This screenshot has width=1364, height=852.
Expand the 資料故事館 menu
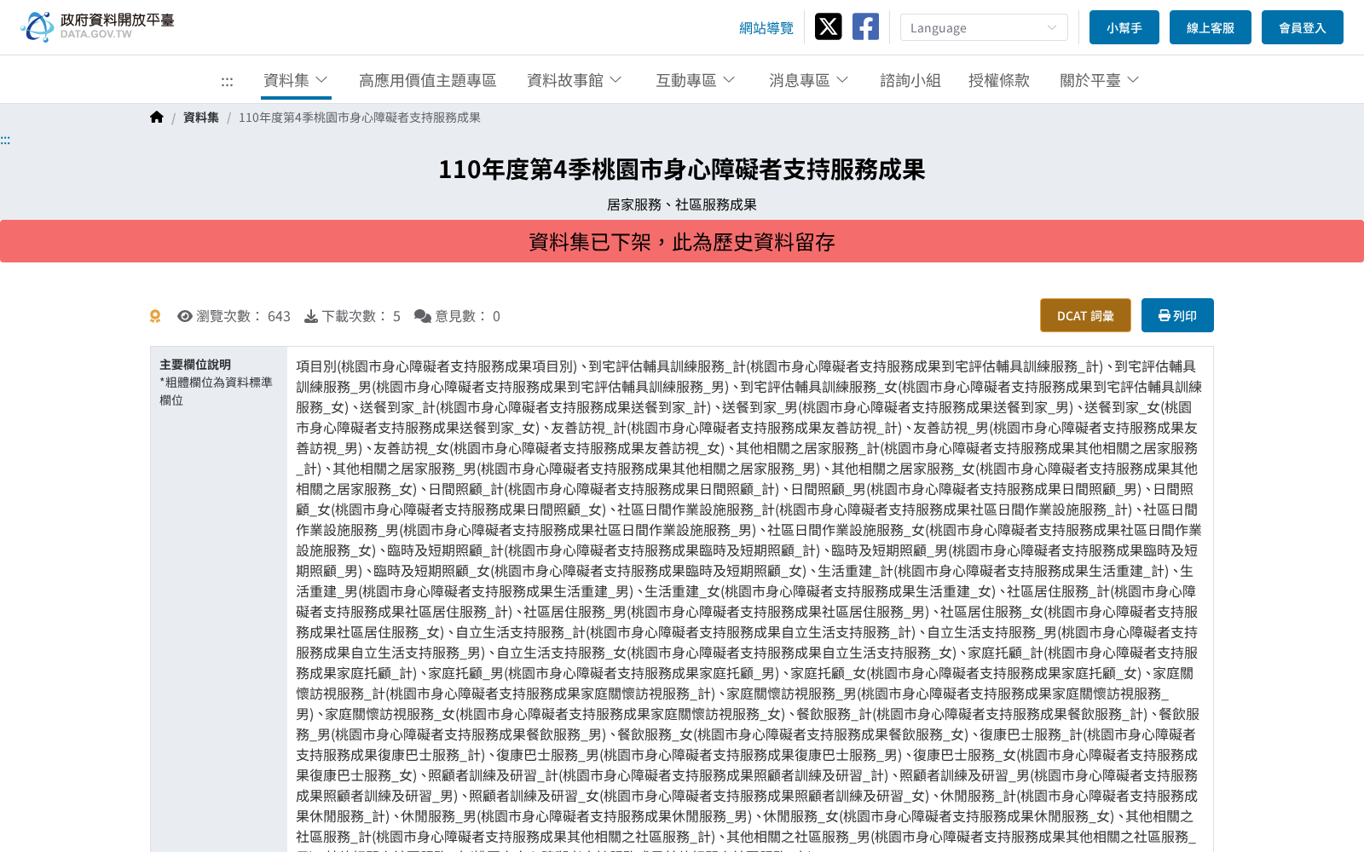[x=575, y=80]
